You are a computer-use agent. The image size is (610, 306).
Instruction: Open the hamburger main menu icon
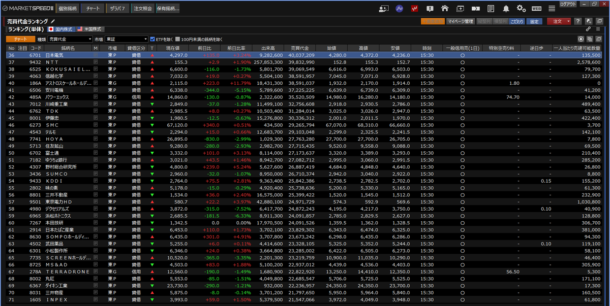click(x=552, y=8)
